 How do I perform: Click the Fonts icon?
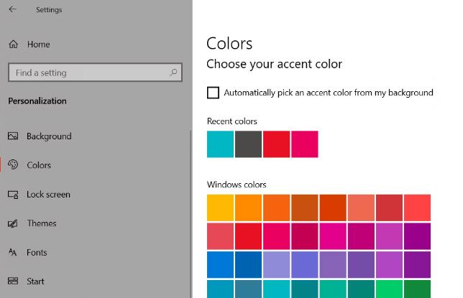(x=12, y=252)
